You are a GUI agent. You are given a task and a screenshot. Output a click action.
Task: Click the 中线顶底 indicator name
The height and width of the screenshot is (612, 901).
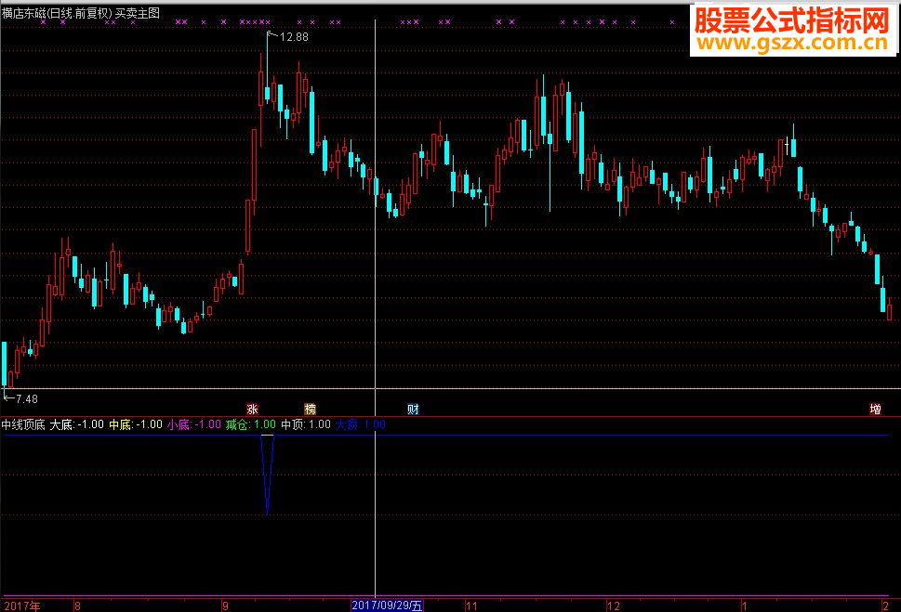[23, 424]
